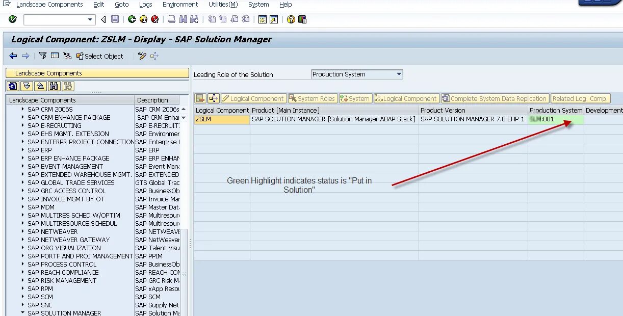Collapse the SAP SOLUTION MANAGER tree node
The width and height of the screenshot is (623, 316).
tap(23, 312)
